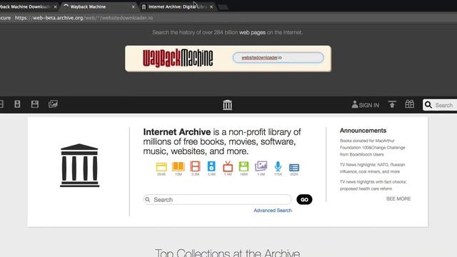The width and height of the screenshot is (457, 257).
Task: Click the 'web pages' link in tagline
Action: [252, 32]
